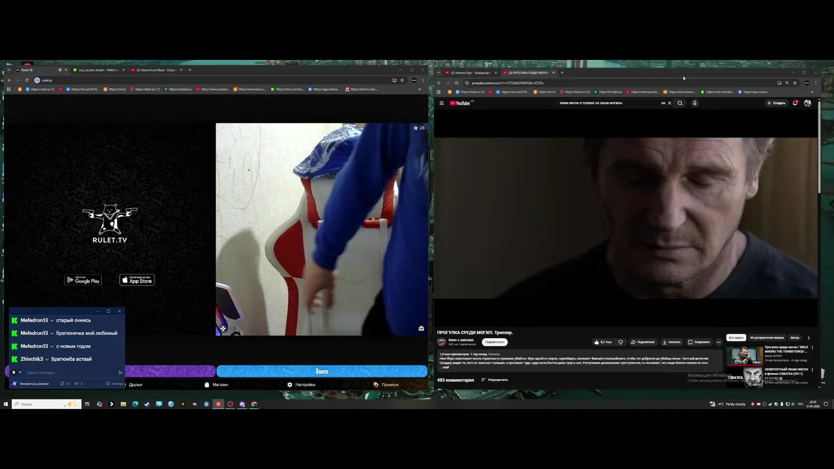
Task: Open new tab in the rulet.tv browser
Action: pos(190,70)
